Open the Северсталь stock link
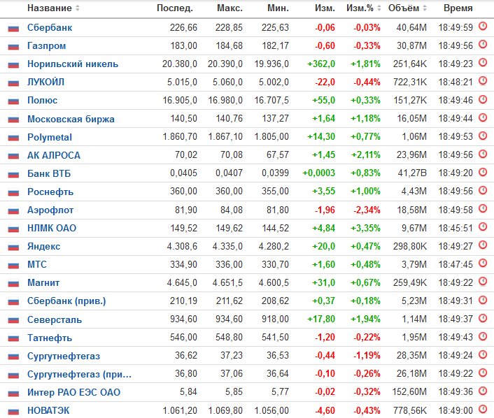494x418 pixels. click(x=55, y=320)
